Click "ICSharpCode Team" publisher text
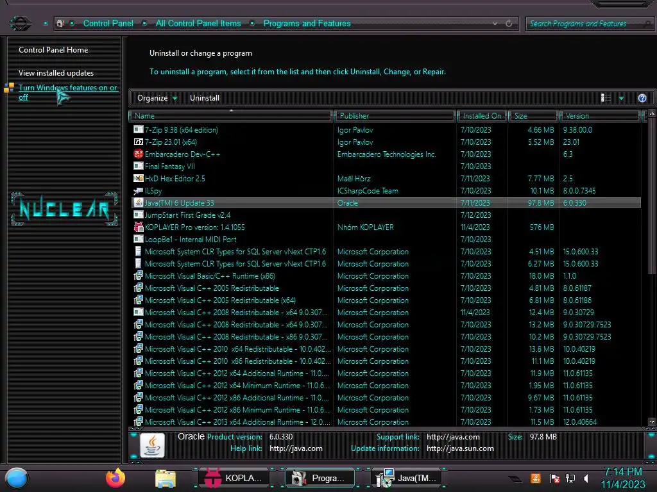 point(368,191)
